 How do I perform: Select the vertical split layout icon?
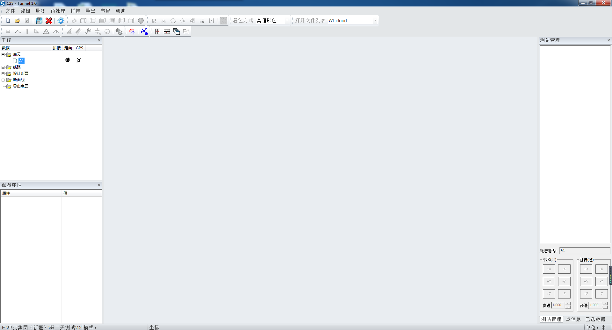pyautogui.click(x=157, y=32)
